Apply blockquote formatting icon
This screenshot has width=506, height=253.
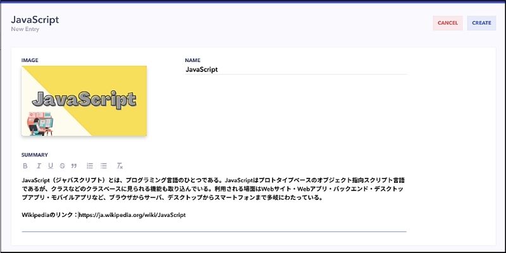74,166
